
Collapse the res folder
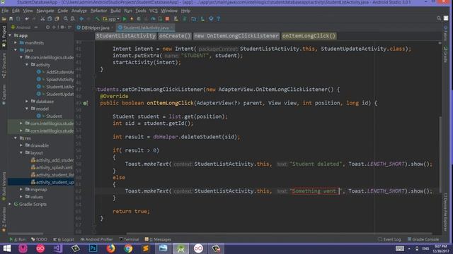point(16,138)
